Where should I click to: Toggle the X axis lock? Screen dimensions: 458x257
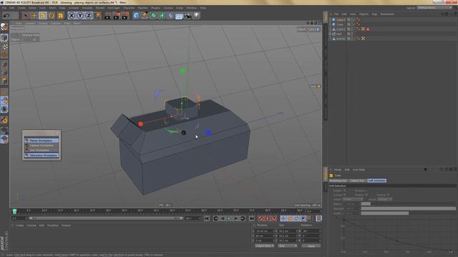pyautogui.click(x=72, y=16)
